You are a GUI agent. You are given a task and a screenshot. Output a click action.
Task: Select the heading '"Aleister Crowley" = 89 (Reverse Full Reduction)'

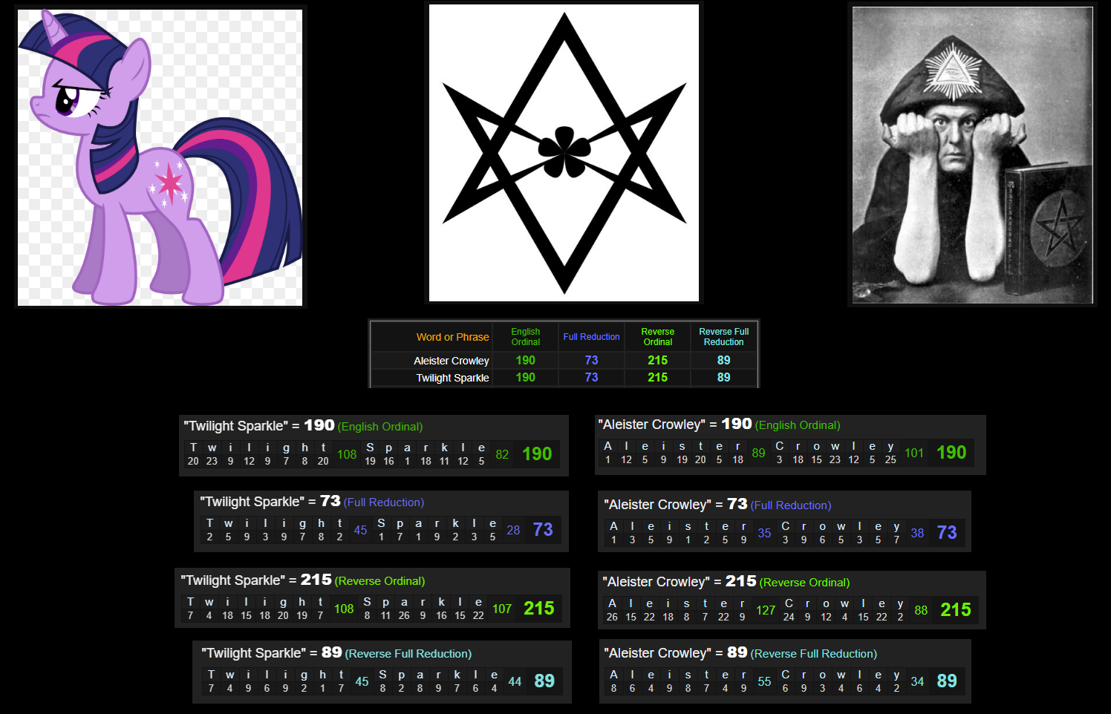click(740, 652)
